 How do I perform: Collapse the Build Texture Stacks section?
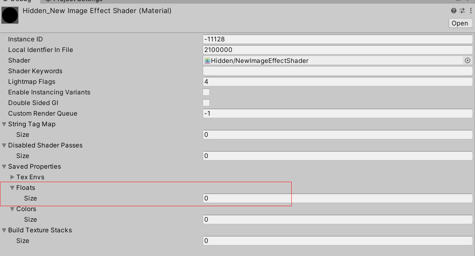pos(4,230)
